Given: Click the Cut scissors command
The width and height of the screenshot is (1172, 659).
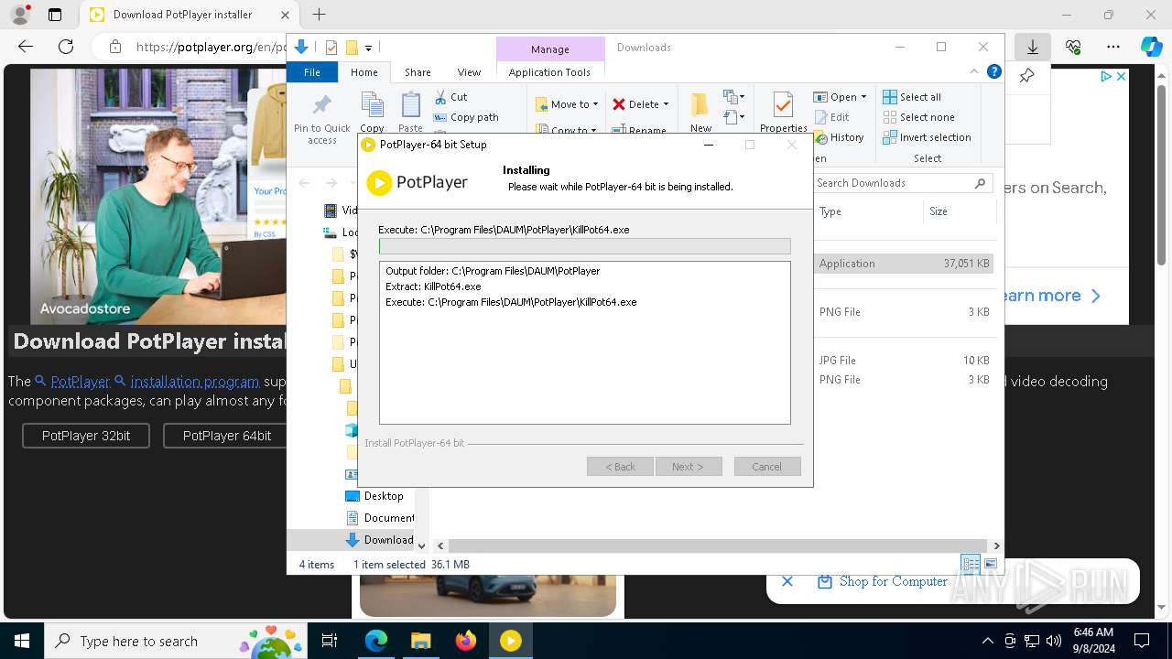Looking at the screenshot, I should pos(450,96).
